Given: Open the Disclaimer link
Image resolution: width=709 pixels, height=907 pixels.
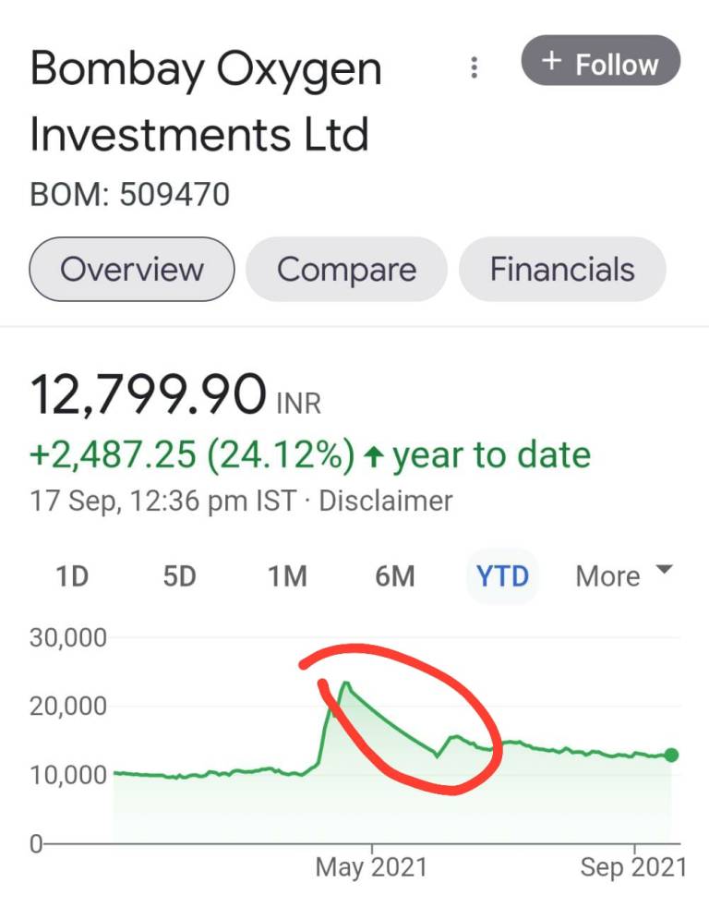Looking at the screenshot, I should [385, 502].
